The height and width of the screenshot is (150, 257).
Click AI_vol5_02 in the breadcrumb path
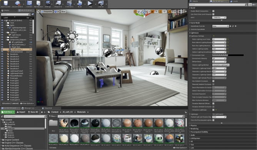68,112
